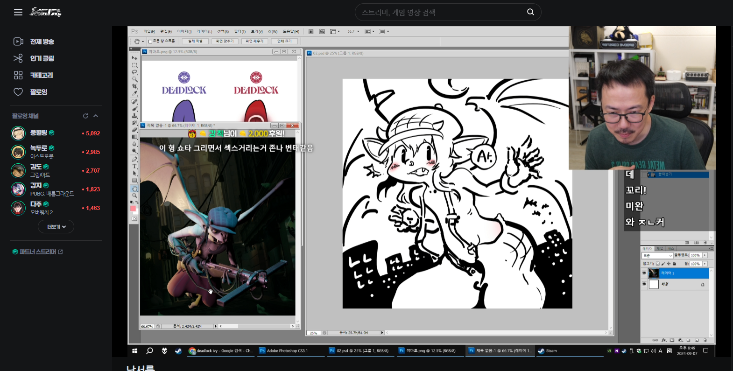Click the search magnifier icon

(530, 12)
